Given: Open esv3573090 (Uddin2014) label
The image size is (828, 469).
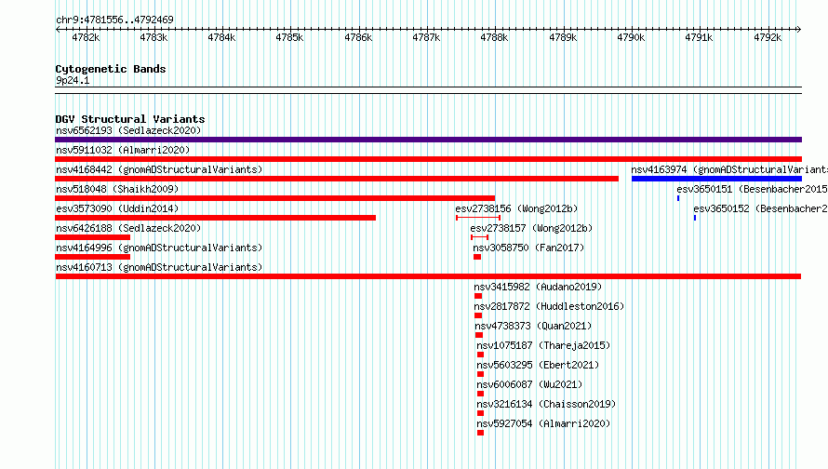Looking at the screenshot, I should click(117, 208).
